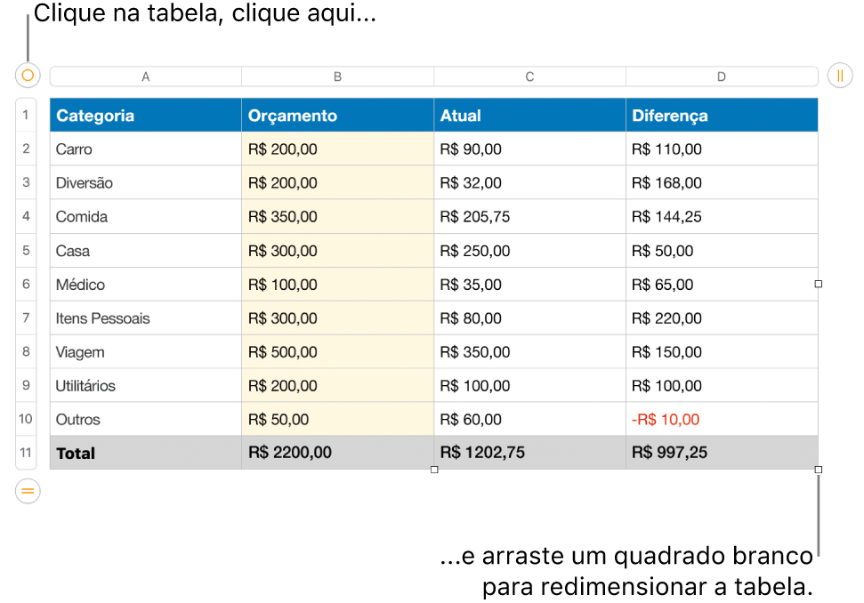Select column header A
This screenshot has width=864, height=603.
pyautogui.click(x=145, y=76)
